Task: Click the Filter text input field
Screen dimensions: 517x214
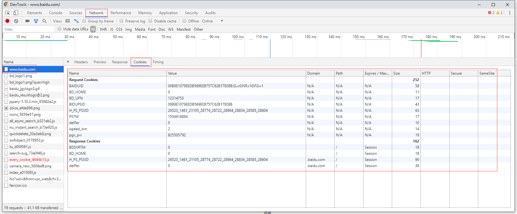Action: [x=29, y=29]
